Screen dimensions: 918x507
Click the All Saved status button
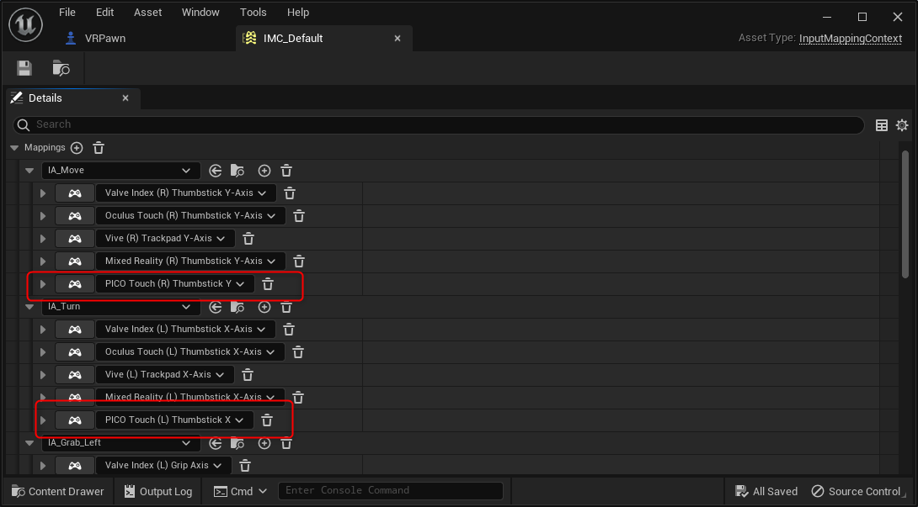pos(766,491)
